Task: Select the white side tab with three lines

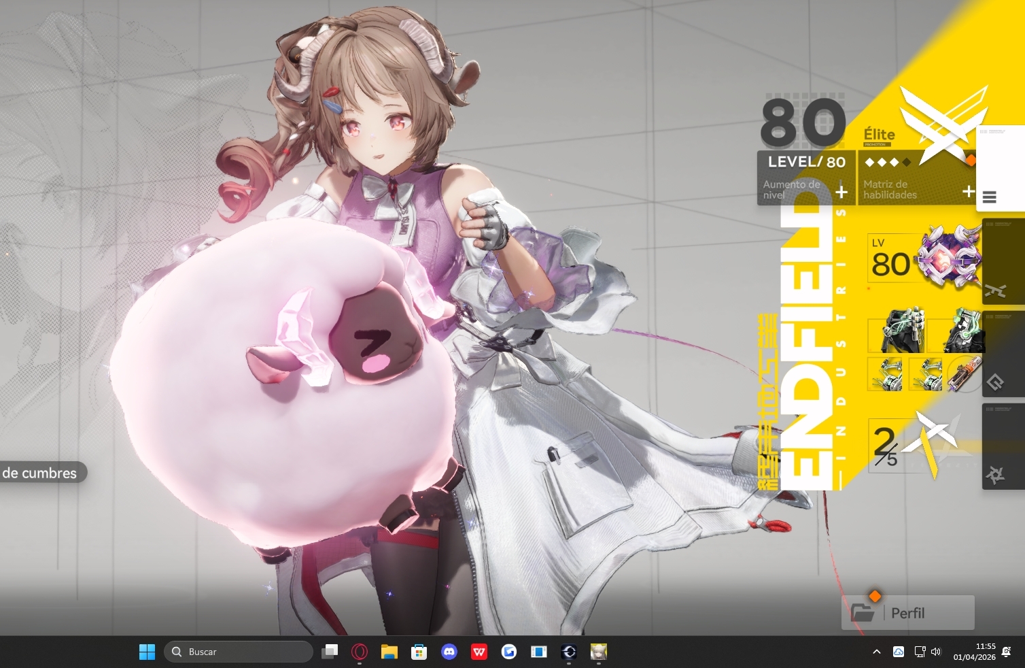Action: point(1000,168)
